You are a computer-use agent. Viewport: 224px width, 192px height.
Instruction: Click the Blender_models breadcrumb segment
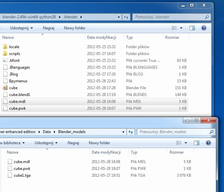72,132
